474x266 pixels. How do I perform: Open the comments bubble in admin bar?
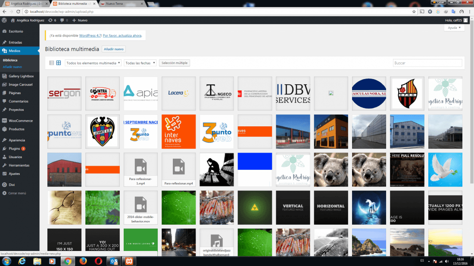(x=64, y=20)
